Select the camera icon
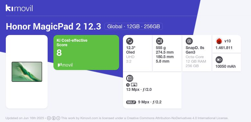The image size is (251, 122). [130, 78]
